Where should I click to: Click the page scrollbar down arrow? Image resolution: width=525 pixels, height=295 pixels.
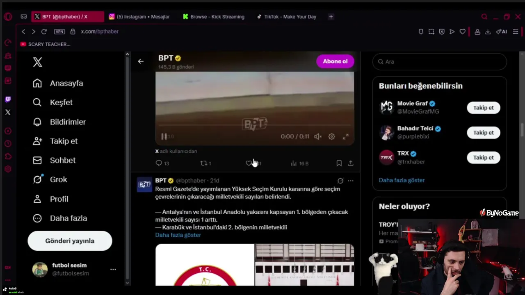point(127,283)
